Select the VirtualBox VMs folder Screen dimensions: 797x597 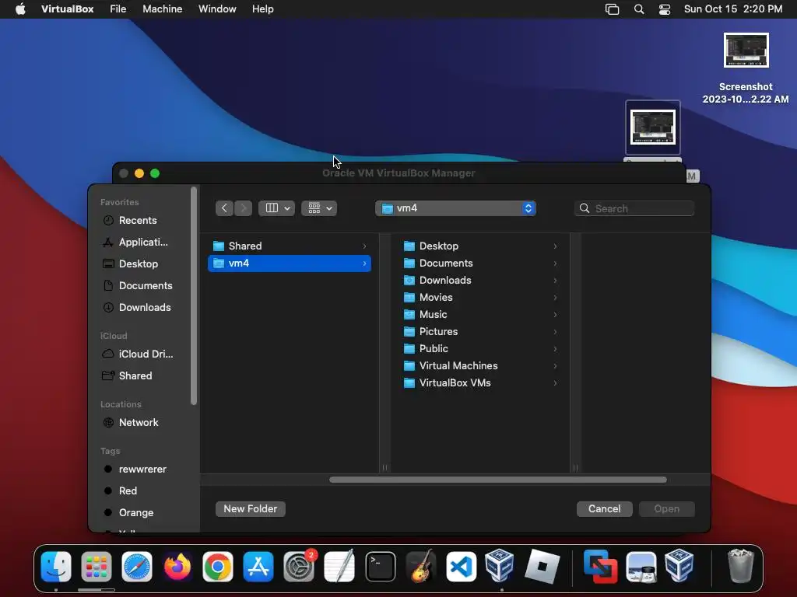tap(480, 383)
